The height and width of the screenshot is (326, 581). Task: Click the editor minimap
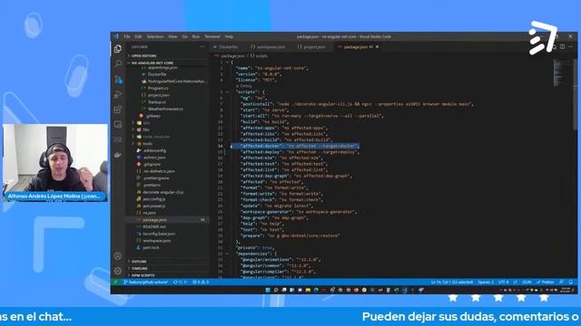[563, 73]
